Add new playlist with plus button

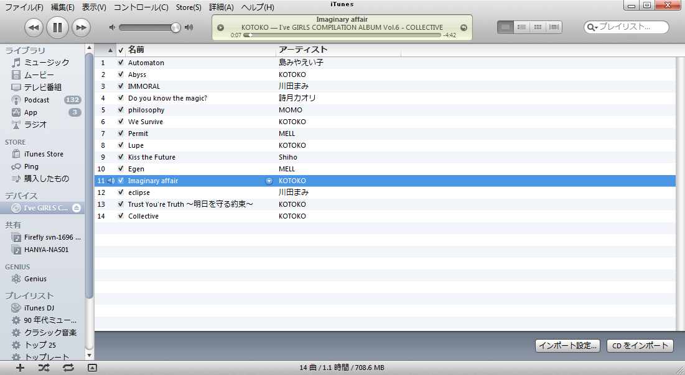tap(20, 368)
